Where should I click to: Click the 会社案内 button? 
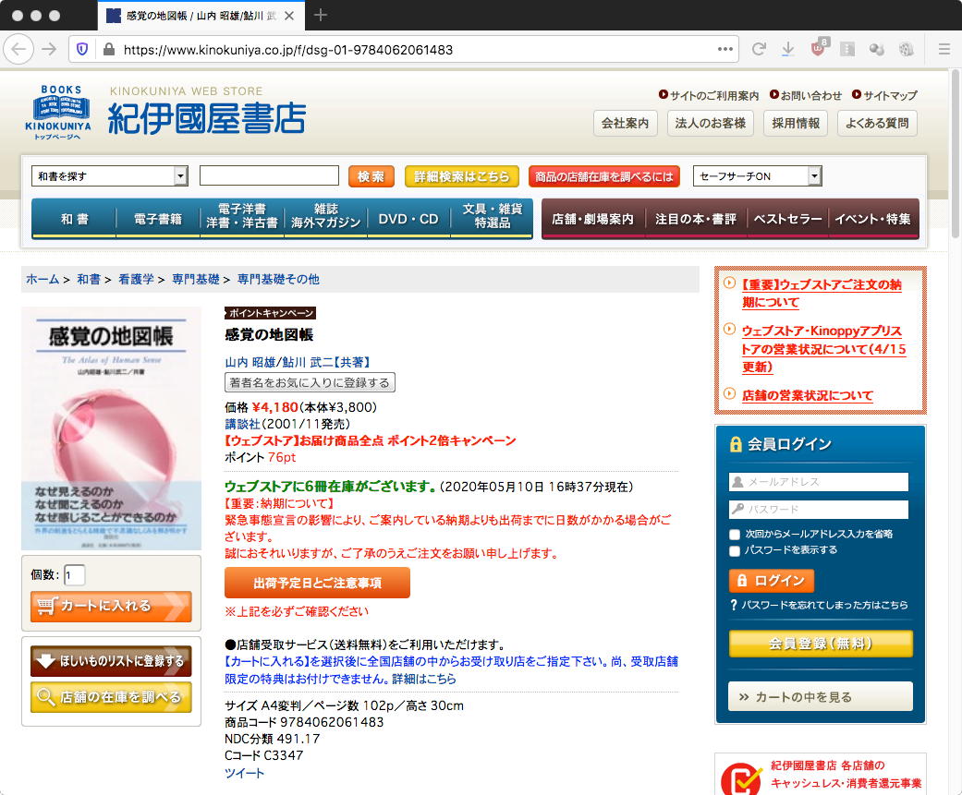point(626,123)
